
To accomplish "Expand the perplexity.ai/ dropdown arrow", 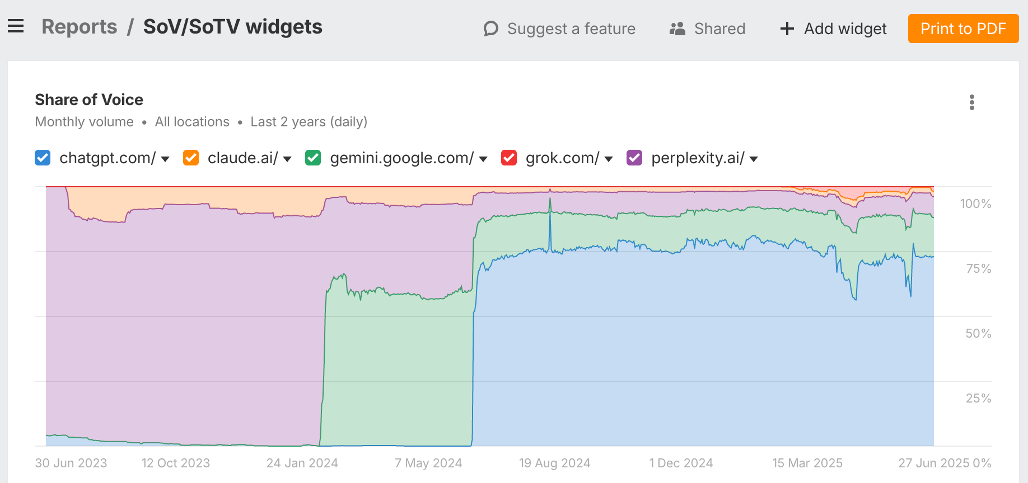I will click(754, 159).
